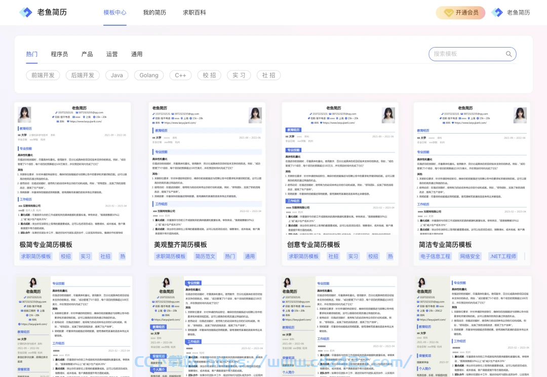This screenshot has height=377, width=547.
Task: Filter by 前端开发 tag
Action: pos(43,75)
